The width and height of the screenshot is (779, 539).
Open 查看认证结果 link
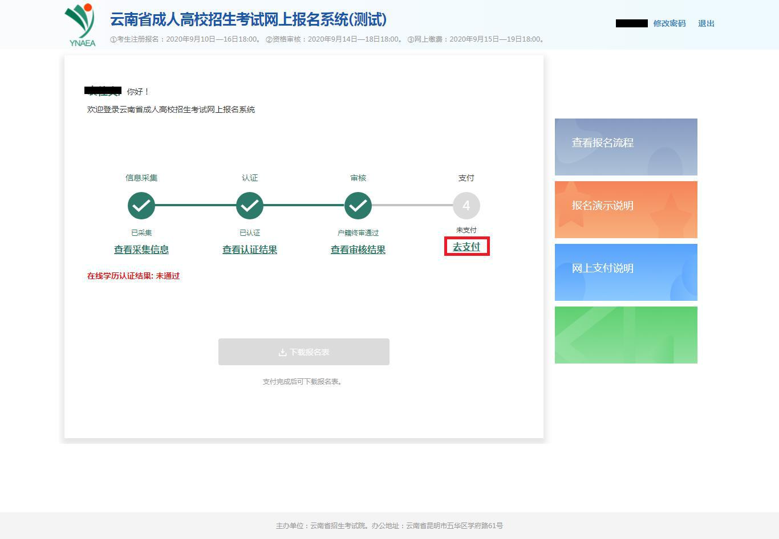tap(249, 250)
